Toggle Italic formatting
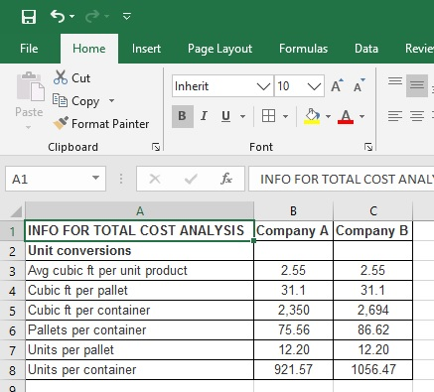 [x=204, y=116]
